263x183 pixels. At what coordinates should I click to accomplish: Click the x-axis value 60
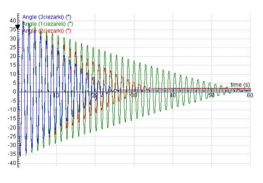[x=250, y=95]
